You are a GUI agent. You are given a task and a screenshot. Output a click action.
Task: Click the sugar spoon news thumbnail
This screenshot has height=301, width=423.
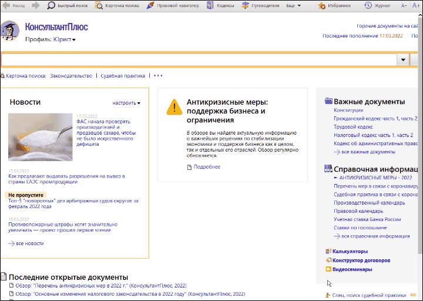[41, 137]
